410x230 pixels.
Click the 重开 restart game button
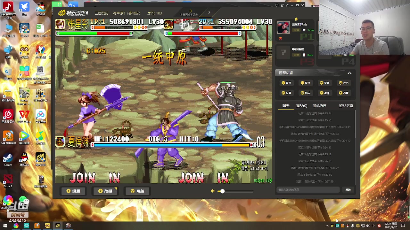[286, 83]
